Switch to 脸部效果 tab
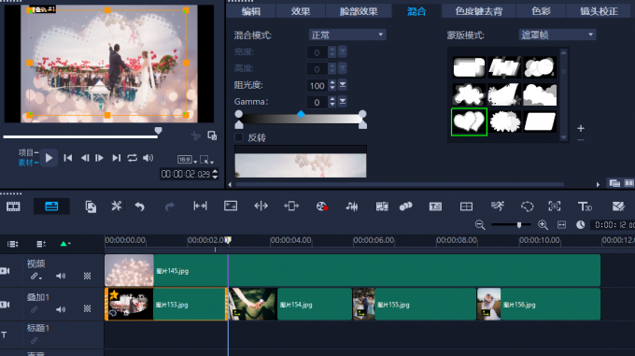The image size is (635, 356). pyautogui.click(x=359, y=11)
